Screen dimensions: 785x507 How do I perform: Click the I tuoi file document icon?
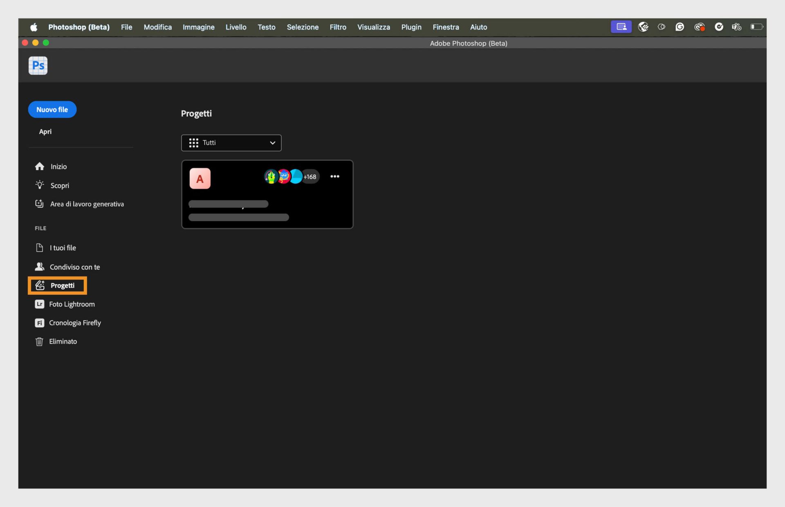(39, 247)
